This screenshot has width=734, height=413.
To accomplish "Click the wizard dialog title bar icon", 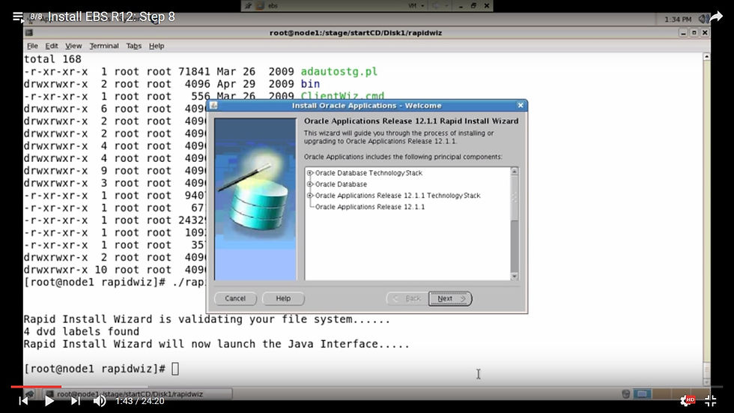I will tap(213, 106).
